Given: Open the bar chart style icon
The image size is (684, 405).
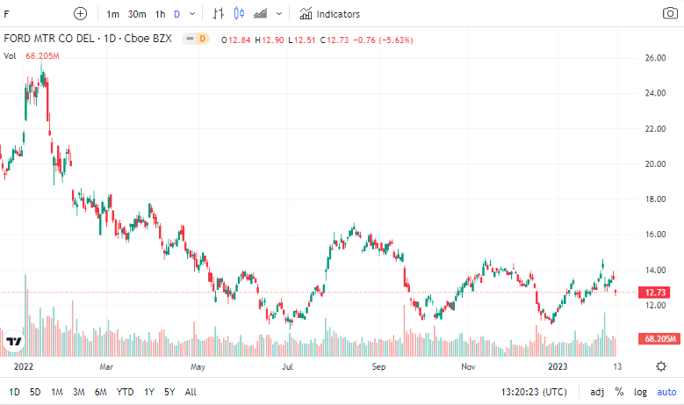Looking at the screenshot, I should (x=218, y=14).
